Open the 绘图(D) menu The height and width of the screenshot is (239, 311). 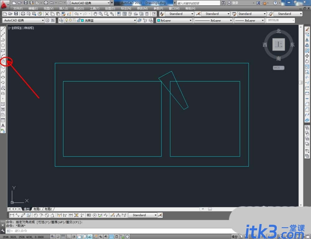point(110,8)
